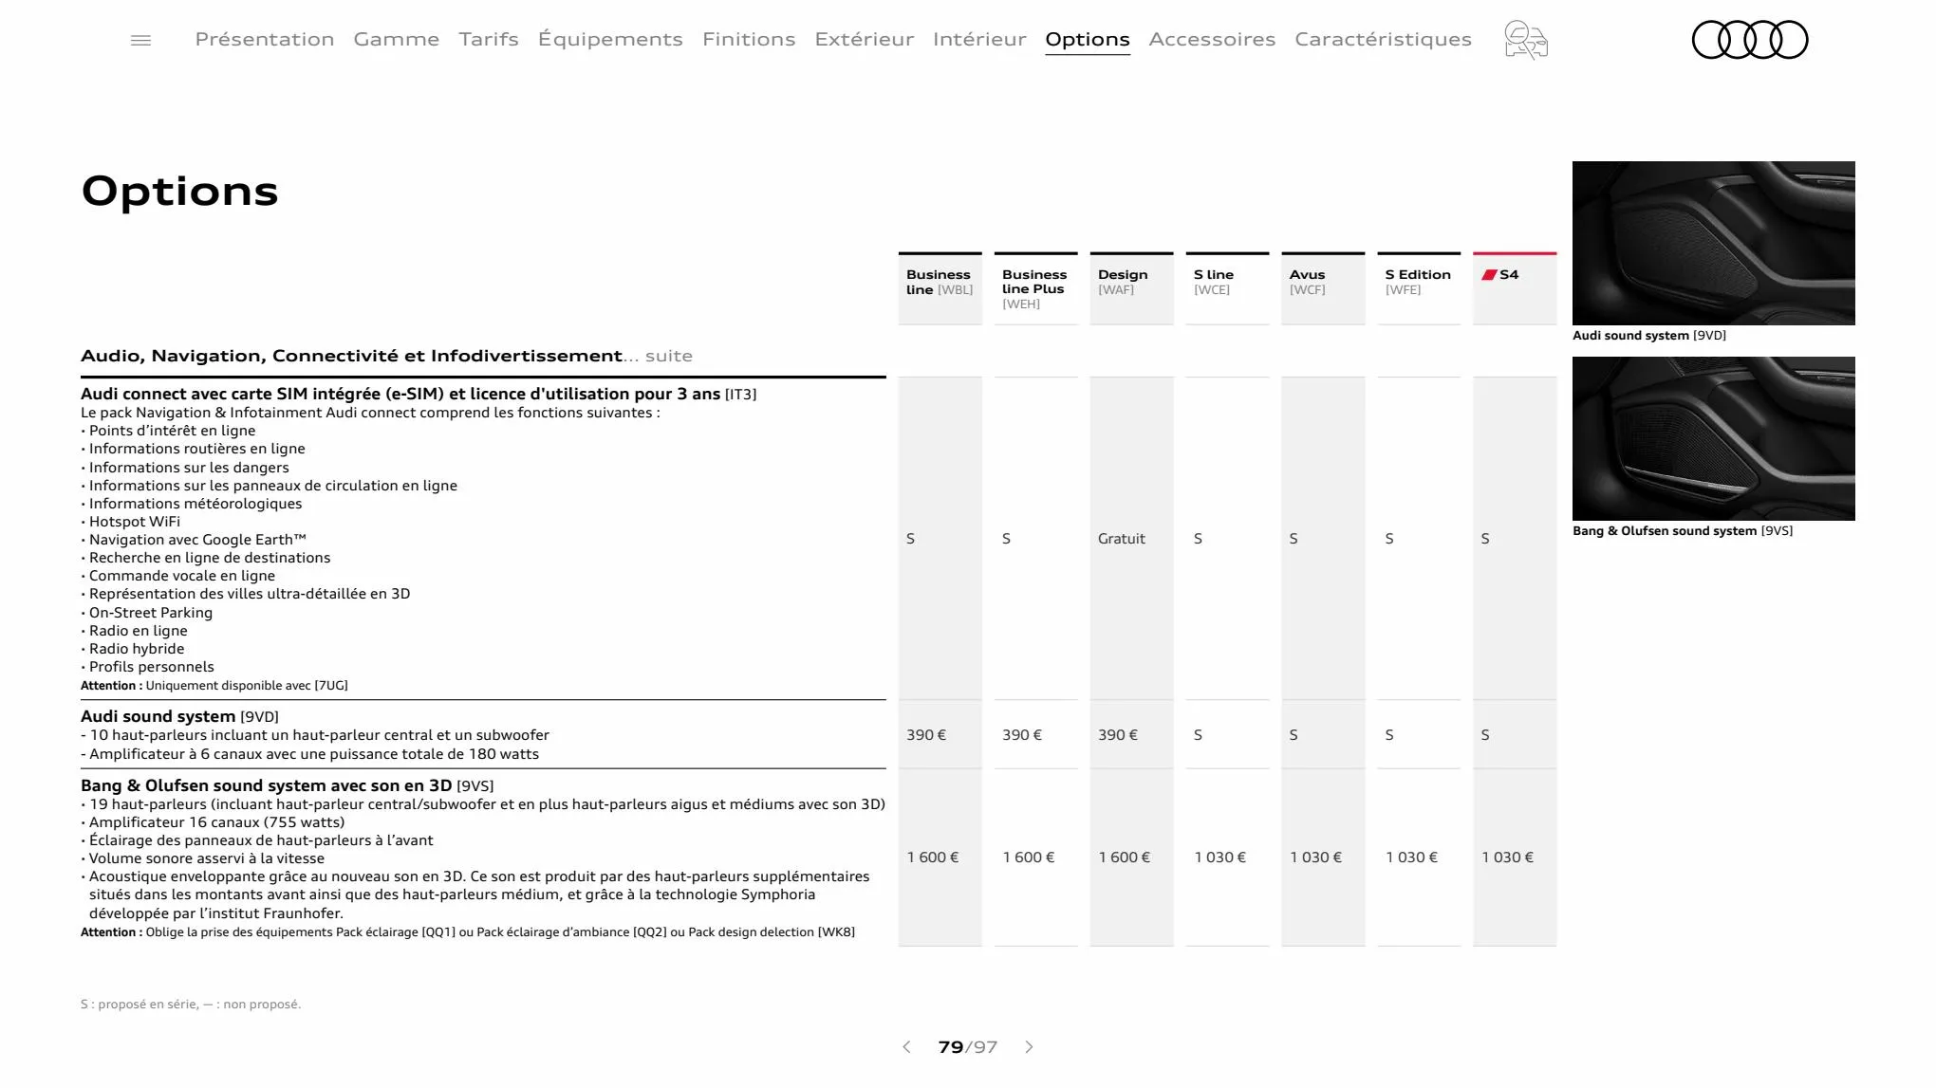
Task: Click 1 600 € under Design column
Action: click(1125, 857)
